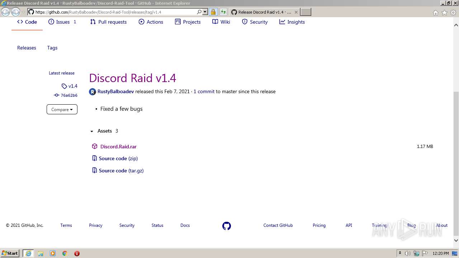Click the IE Tools gear icon
459x258 pixels.
click(x=453, y=13)
